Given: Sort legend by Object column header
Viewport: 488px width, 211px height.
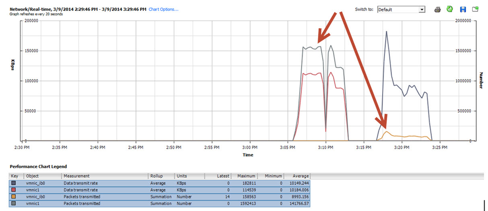Looking at the screenshot, I should (x=43, y=176).
